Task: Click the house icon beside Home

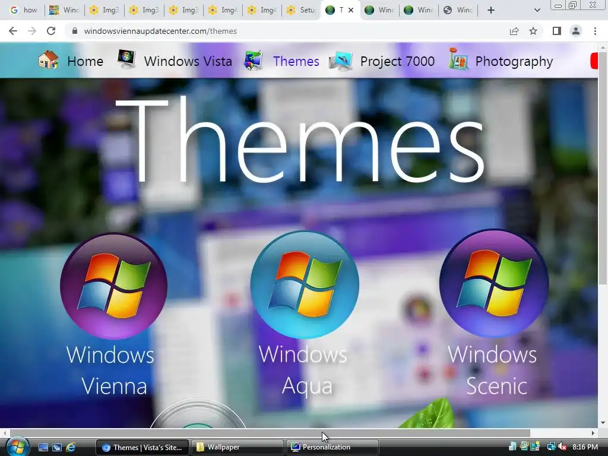Action: point(48,61)
